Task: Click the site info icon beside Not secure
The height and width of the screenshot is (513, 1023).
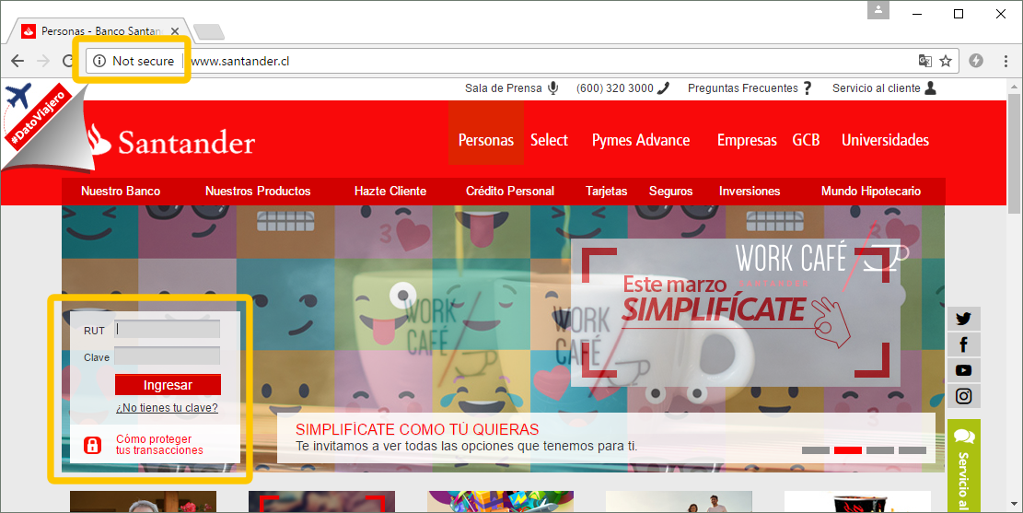Action: (x=99, y=61)
